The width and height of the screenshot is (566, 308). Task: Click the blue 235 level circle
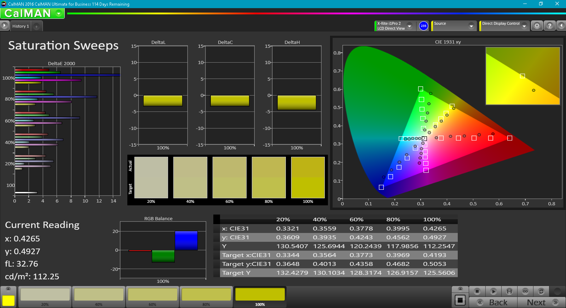click(423, 26)
